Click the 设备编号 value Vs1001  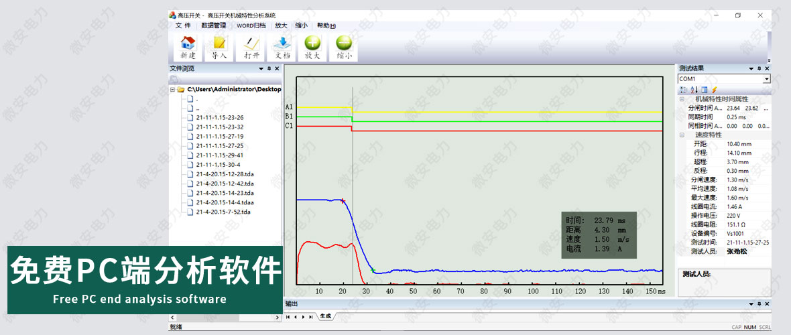pos(735,233)
